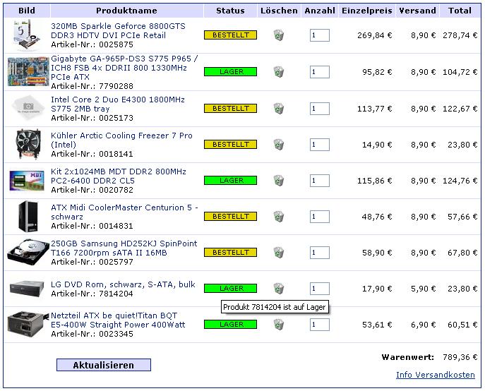
Task: Delete Arctic Cooling Freezer 7 Pro via trash icon
Action: 279,145
